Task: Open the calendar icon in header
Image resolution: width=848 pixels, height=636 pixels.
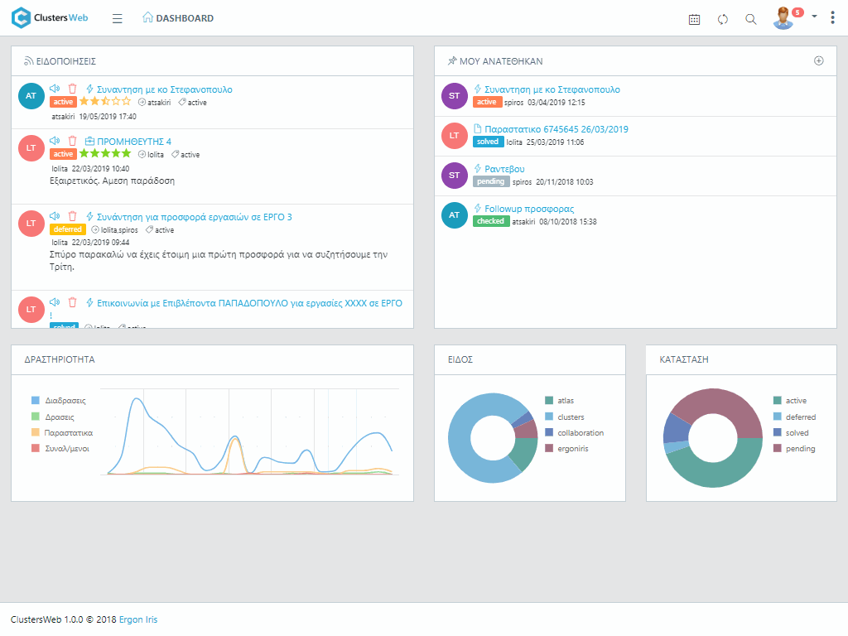Action: (x=695, y=20)
